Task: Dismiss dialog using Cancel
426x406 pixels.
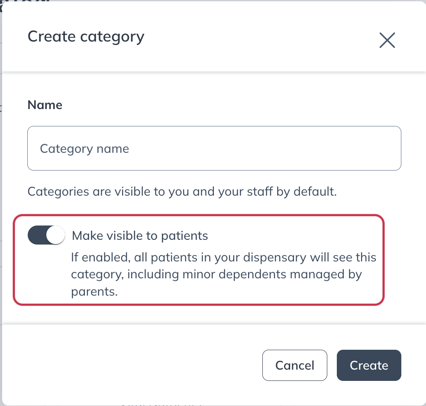Action: tap(294, 365)
